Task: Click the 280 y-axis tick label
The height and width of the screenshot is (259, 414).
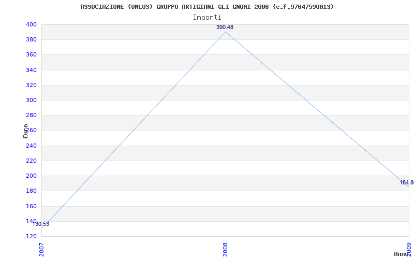Action: (31, 115)
